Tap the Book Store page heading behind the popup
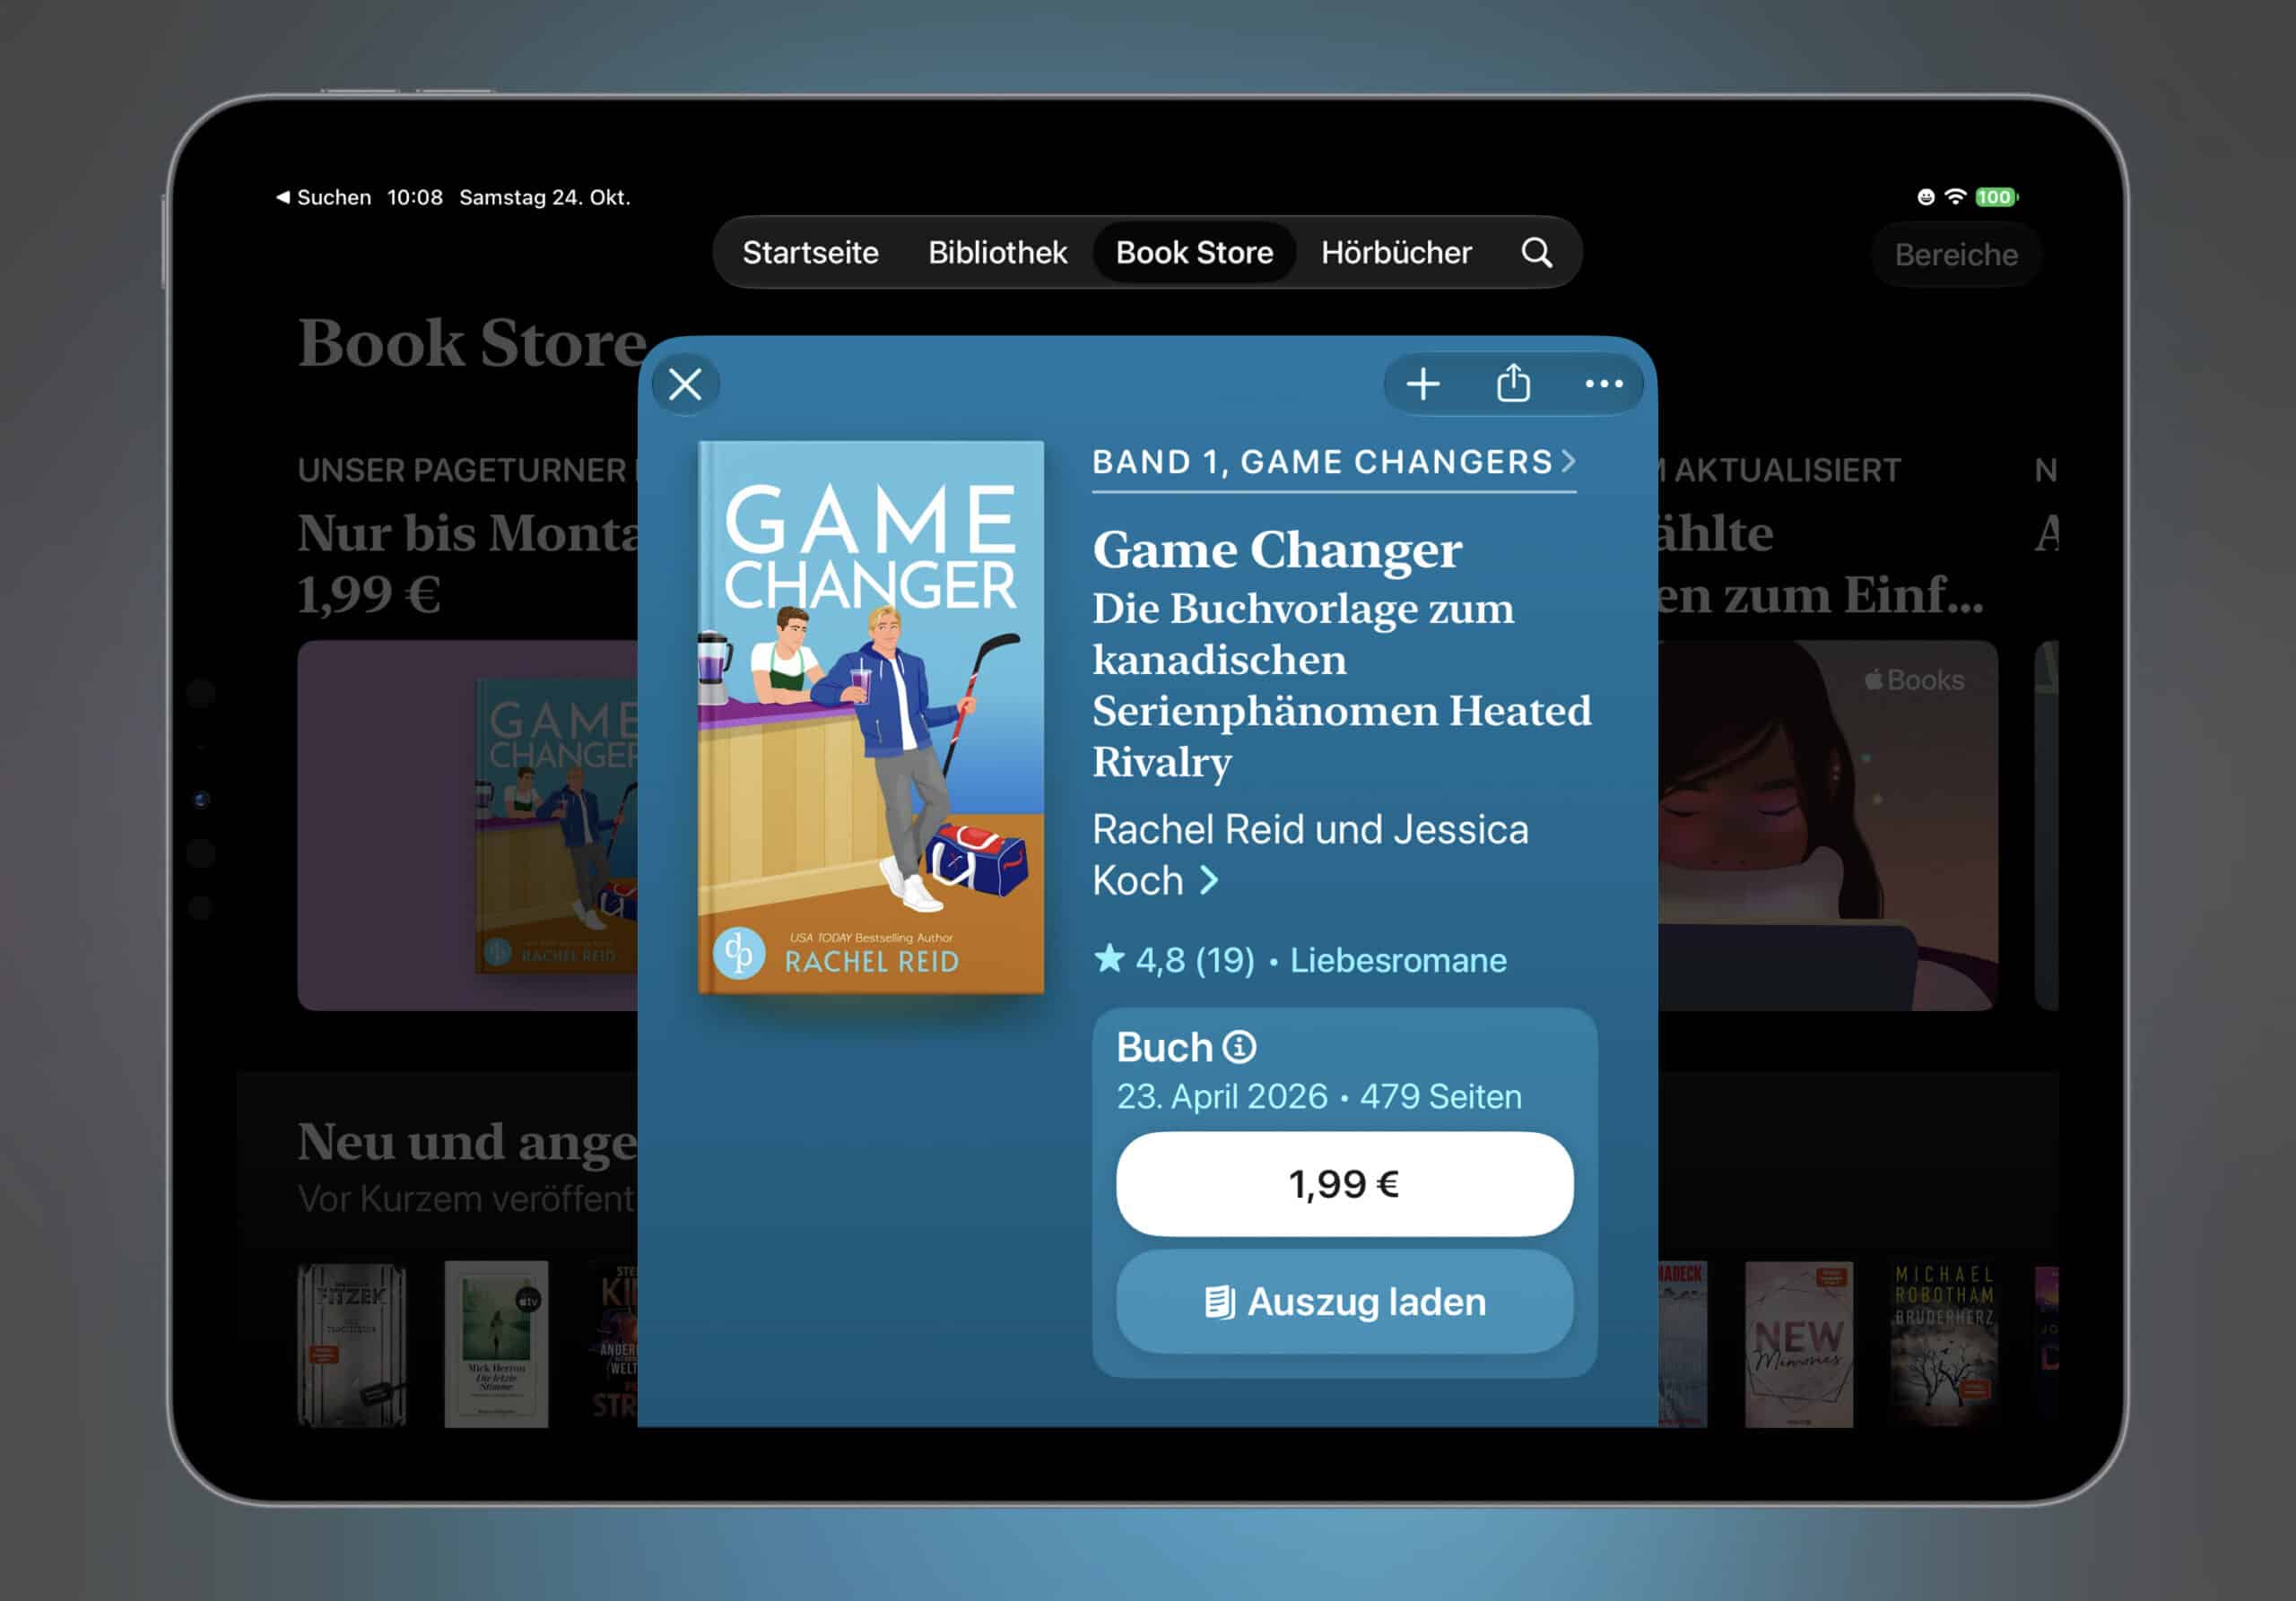Screen dimensions: 2296x1601 pos(472,344)
